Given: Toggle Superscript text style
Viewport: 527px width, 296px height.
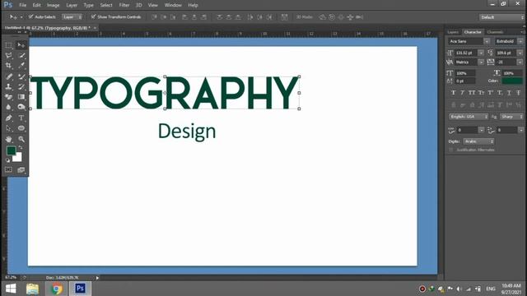Looking at the screenshot, I should click(491, 93).
